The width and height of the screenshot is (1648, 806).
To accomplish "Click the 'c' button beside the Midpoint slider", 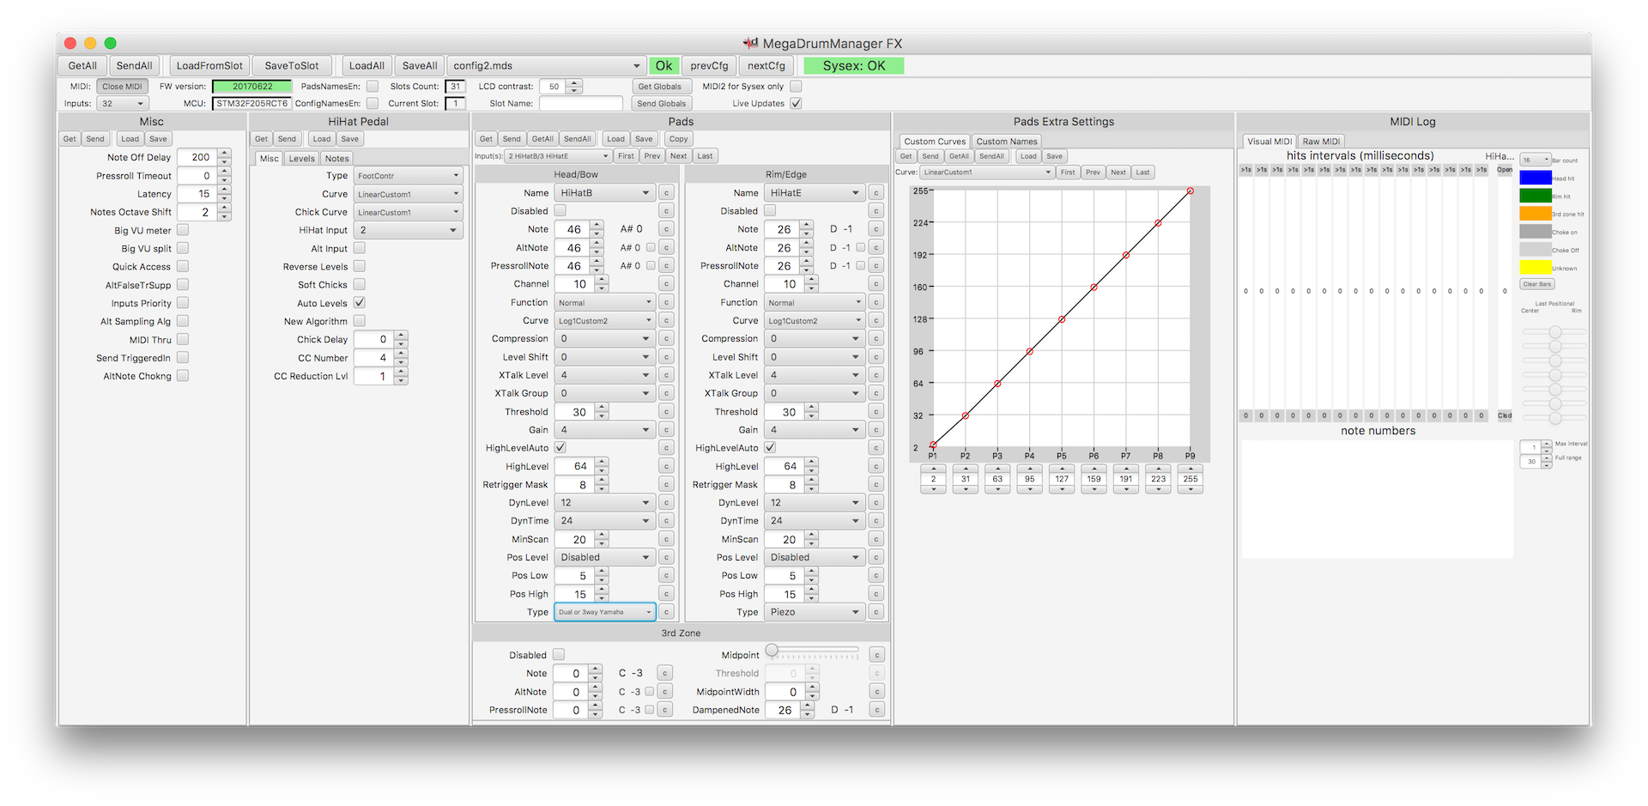I will point(876,655).
